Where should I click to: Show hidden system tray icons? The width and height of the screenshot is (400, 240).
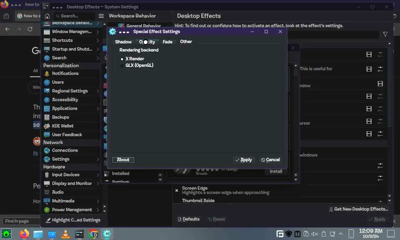(x=341, y=234)
